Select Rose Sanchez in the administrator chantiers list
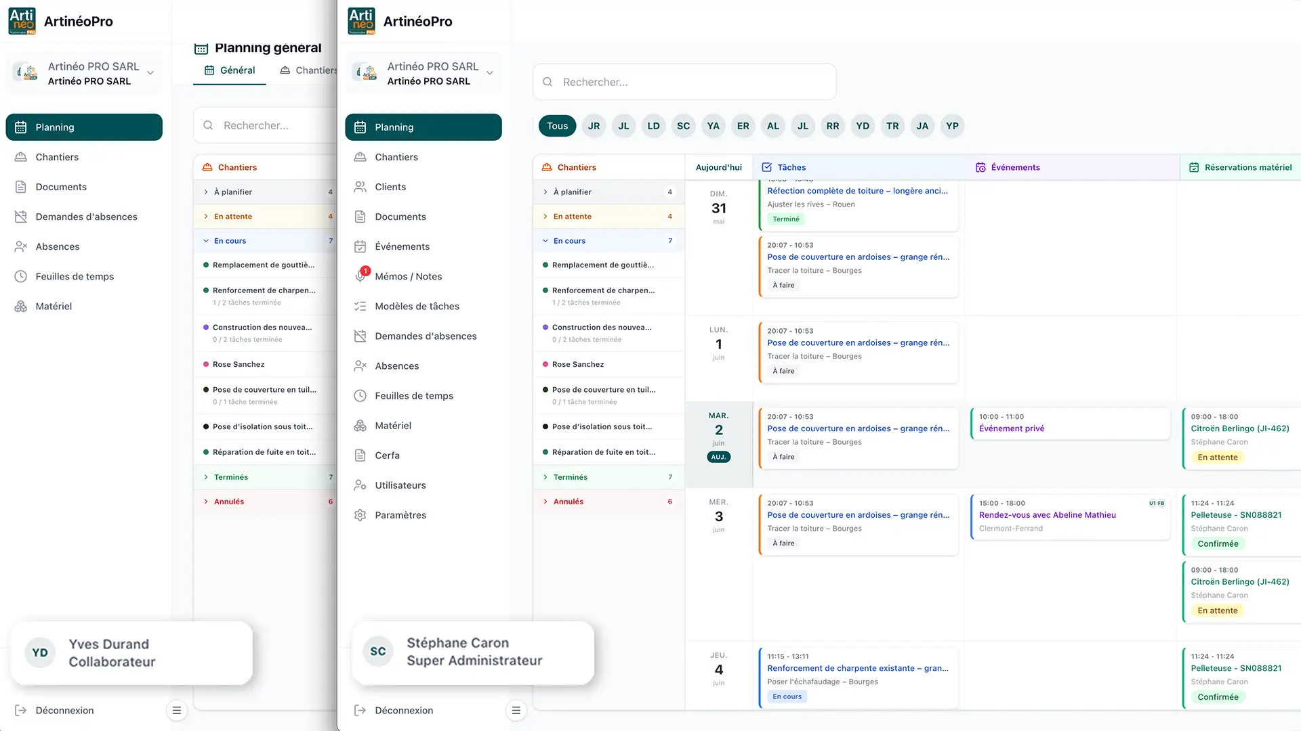The width and height of the screenshot is (1301, 731). tap(608, 364)
